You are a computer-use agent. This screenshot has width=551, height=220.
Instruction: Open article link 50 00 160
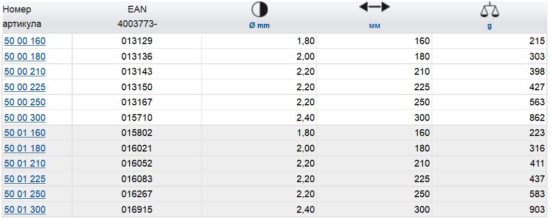(25, 42)
